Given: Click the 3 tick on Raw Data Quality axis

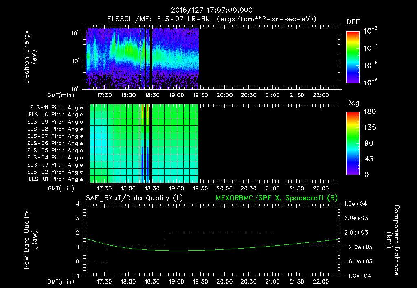Looking at the screenshot, I should tap(78, 218).
